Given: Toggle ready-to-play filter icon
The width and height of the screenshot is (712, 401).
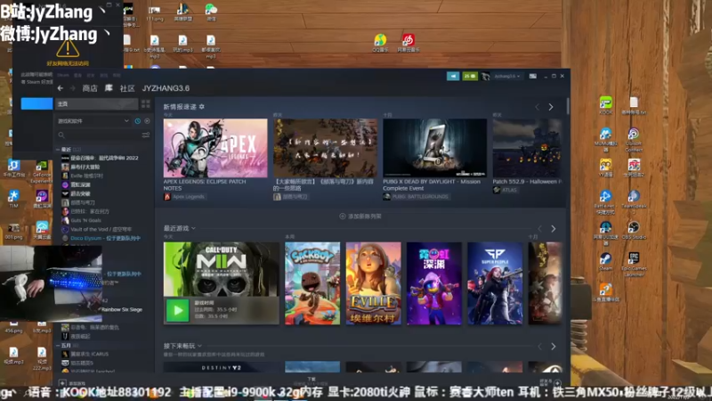Looking at the screenshot, I should pyautogui.click(x=147, y=121).
